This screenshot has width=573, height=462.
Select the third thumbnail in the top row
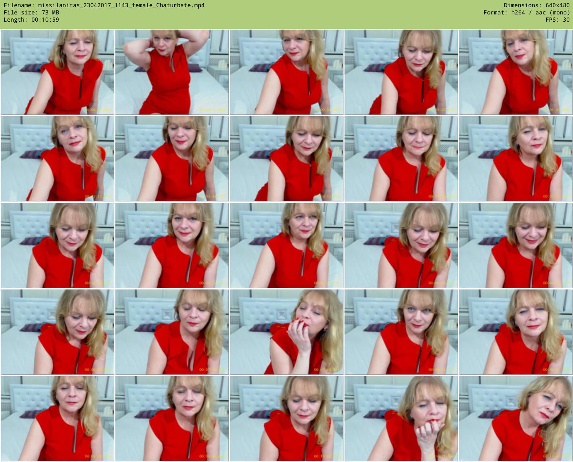pos(286,72)
